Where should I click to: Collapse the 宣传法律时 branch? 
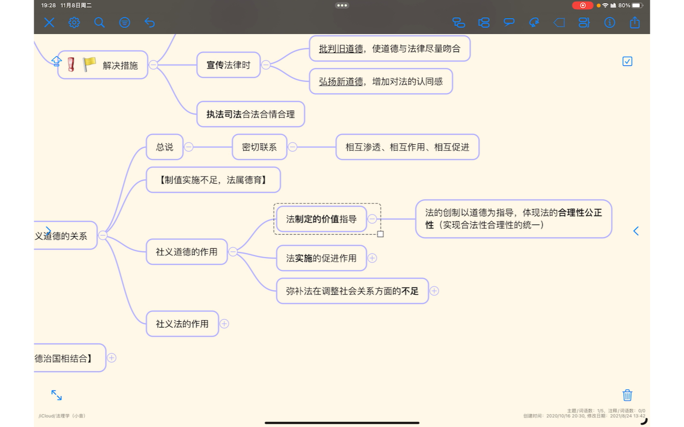click(x=266, y=64)
